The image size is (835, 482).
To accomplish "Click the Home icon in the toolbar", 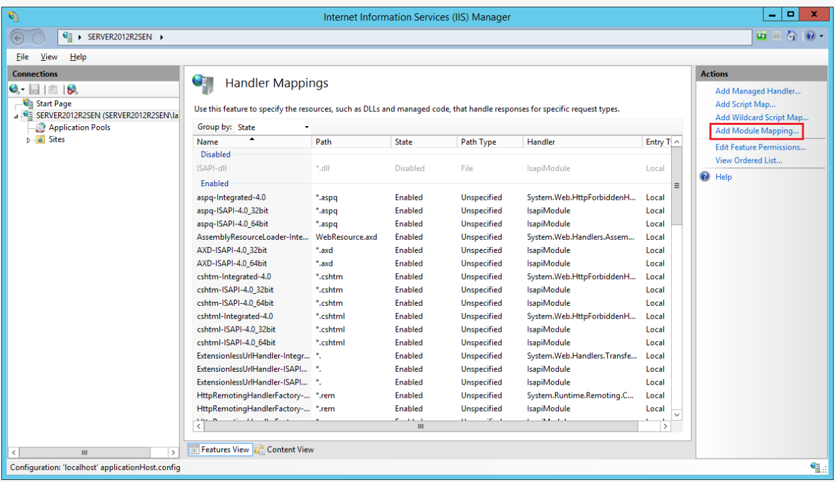I will coord(792,37).
